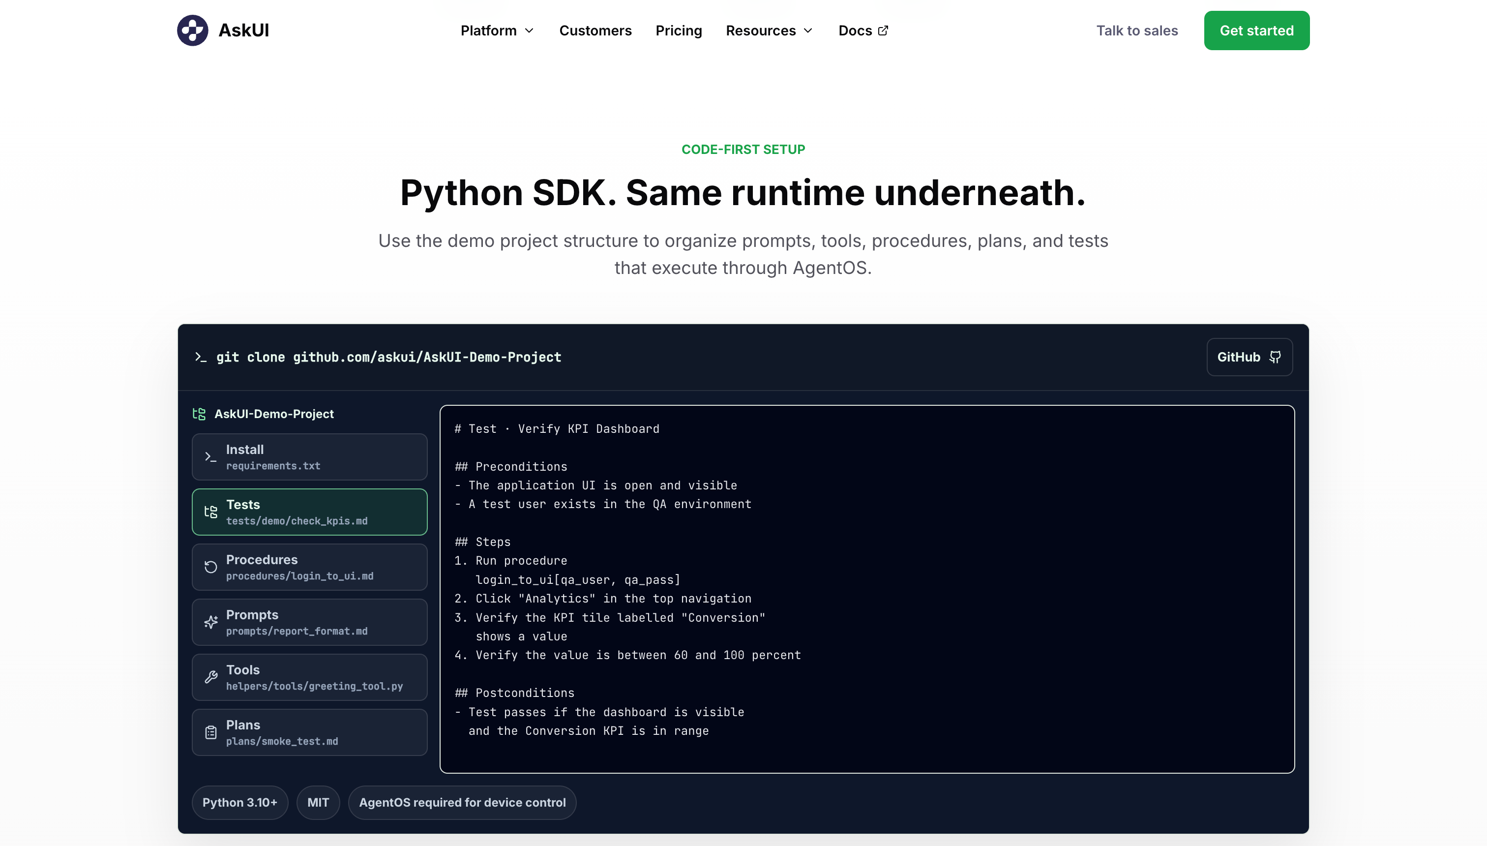Screen dimensions: 1487x846
Task: Click 'The application UI is open and visible'
Action: tap(603, 485)
